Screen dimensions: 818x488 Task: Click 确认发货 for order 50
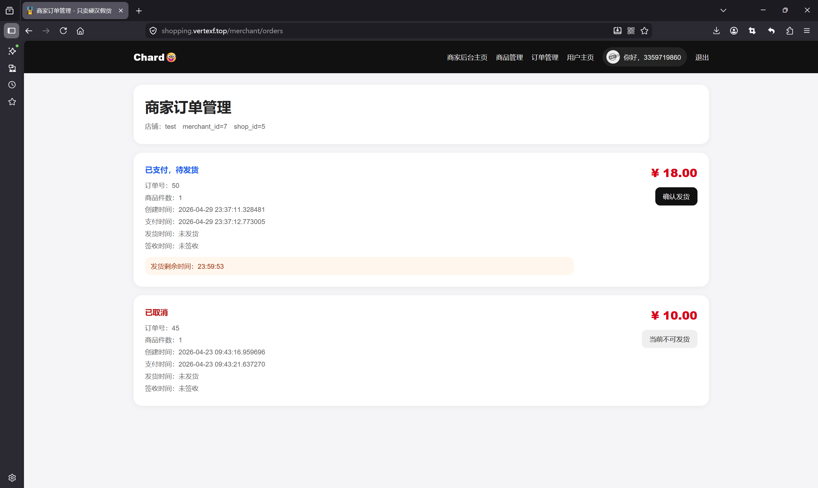pyautogui.click(x=676, y=196)
